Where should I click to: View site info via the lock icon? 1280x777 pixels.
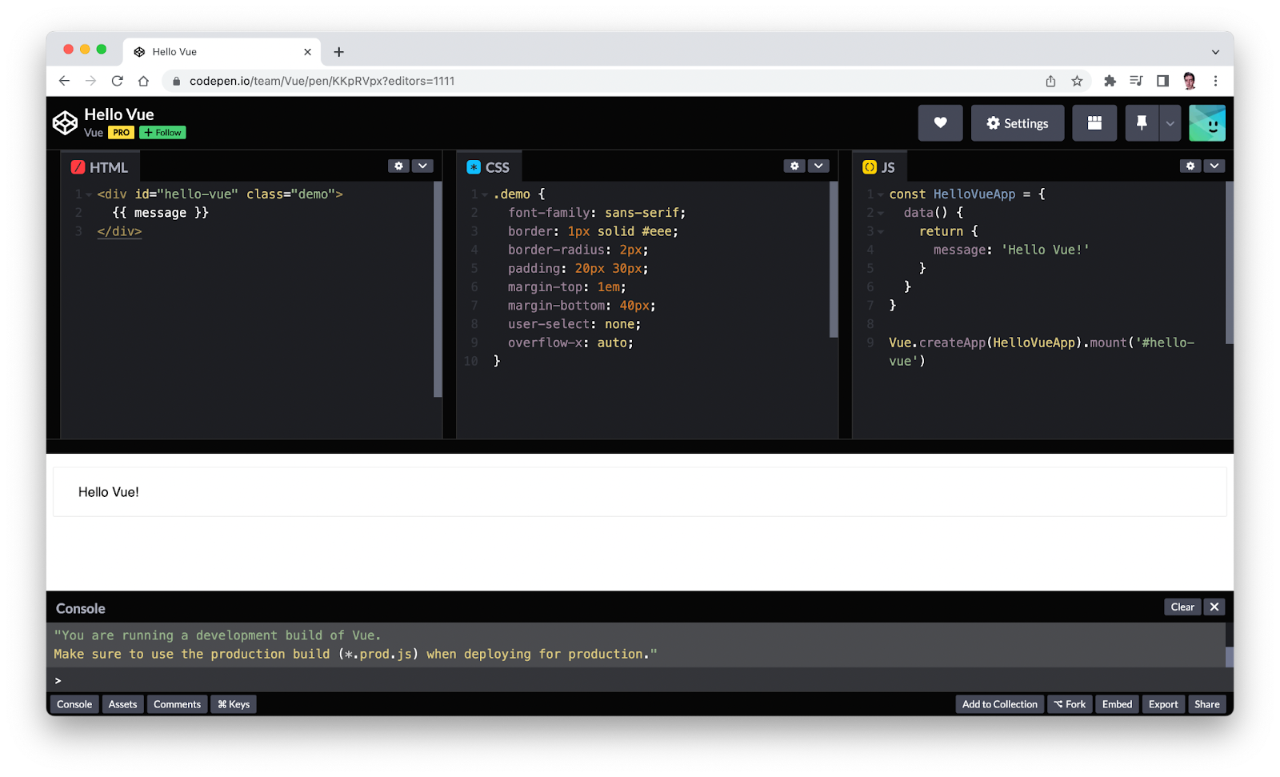coord(177,81)
